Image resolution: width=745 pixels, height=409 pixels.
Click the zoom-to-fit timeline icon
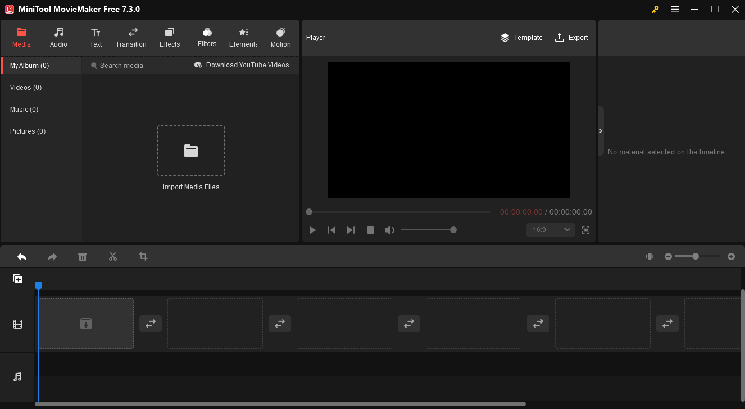(x=649, y=256)
